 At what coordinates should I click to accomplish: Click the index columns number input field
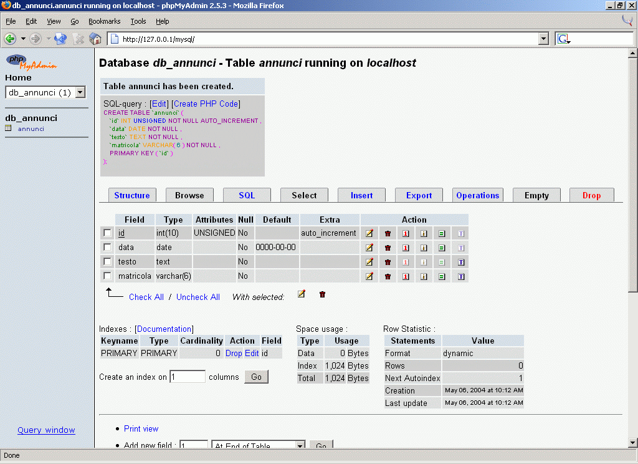[187, 377]
